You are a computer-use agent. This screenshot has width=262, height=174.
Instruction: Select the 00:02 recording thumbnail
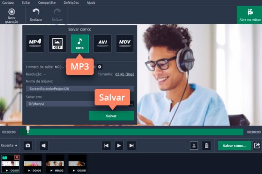click(55, 164)
